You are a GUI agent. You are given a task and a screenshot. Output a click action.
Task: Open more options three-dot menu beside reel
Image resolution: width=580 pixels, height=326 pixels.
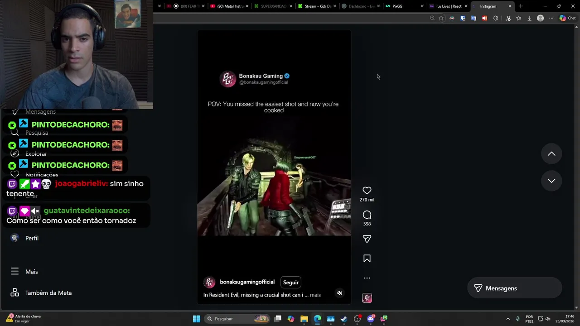[367, 278]
